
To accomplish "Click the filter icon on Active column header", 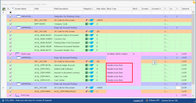I will (13, 9).
